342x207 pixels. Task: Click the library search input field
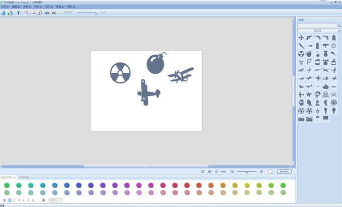pyautogui.click(x=317, y=26)
